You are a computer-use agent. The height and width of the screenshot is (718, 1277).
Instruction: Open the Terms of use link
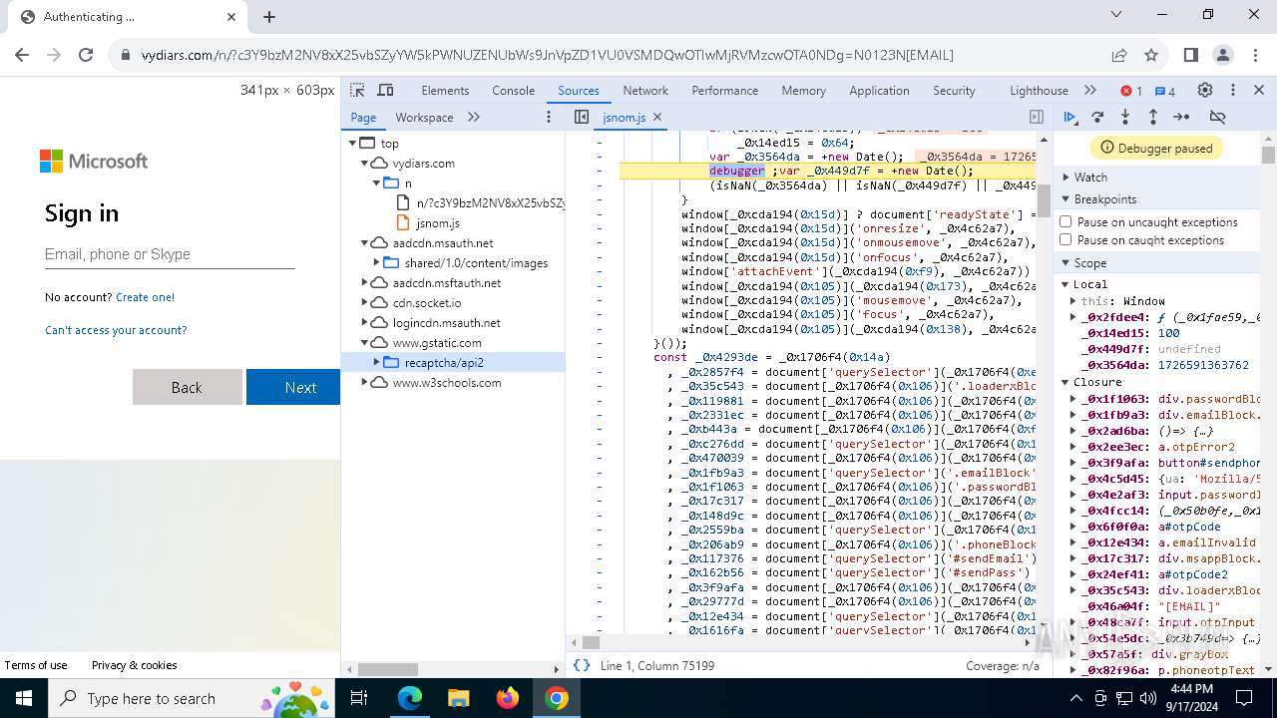pyautogui.click(x=36, y=665)
